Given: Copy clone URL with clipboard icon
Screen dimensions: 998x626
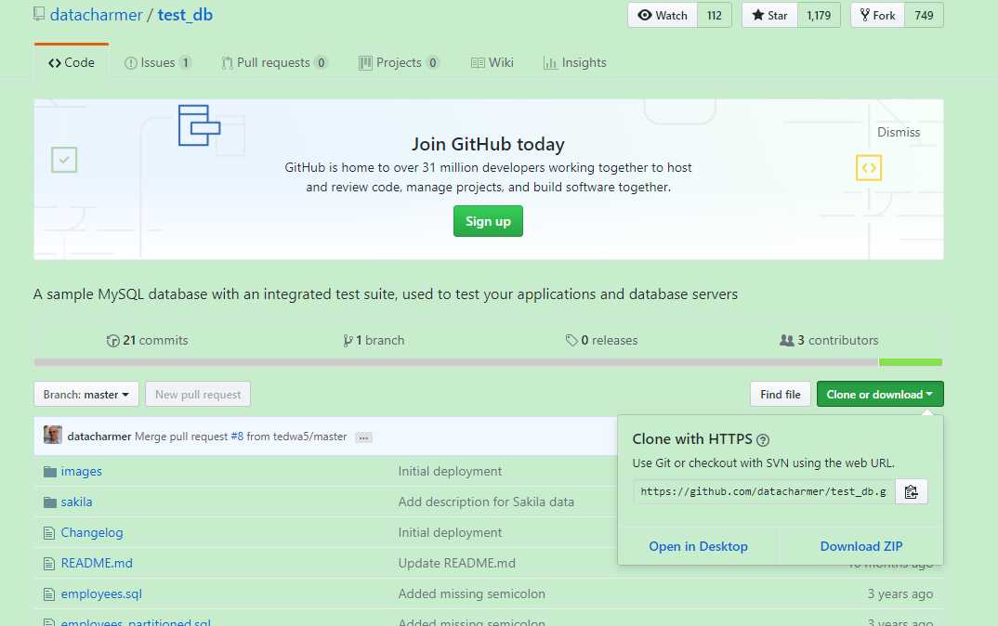Looking at the screenshot, I should (911, 491).
